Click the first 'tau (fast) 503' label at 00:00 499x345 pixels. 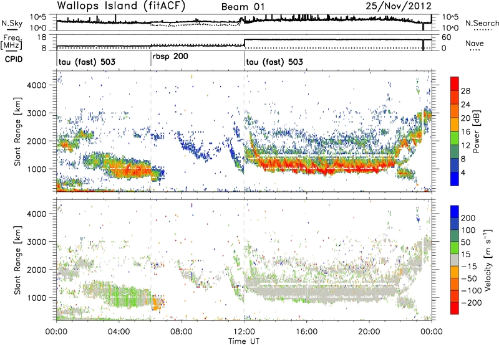pyautogui.click(x=87, y=62)
